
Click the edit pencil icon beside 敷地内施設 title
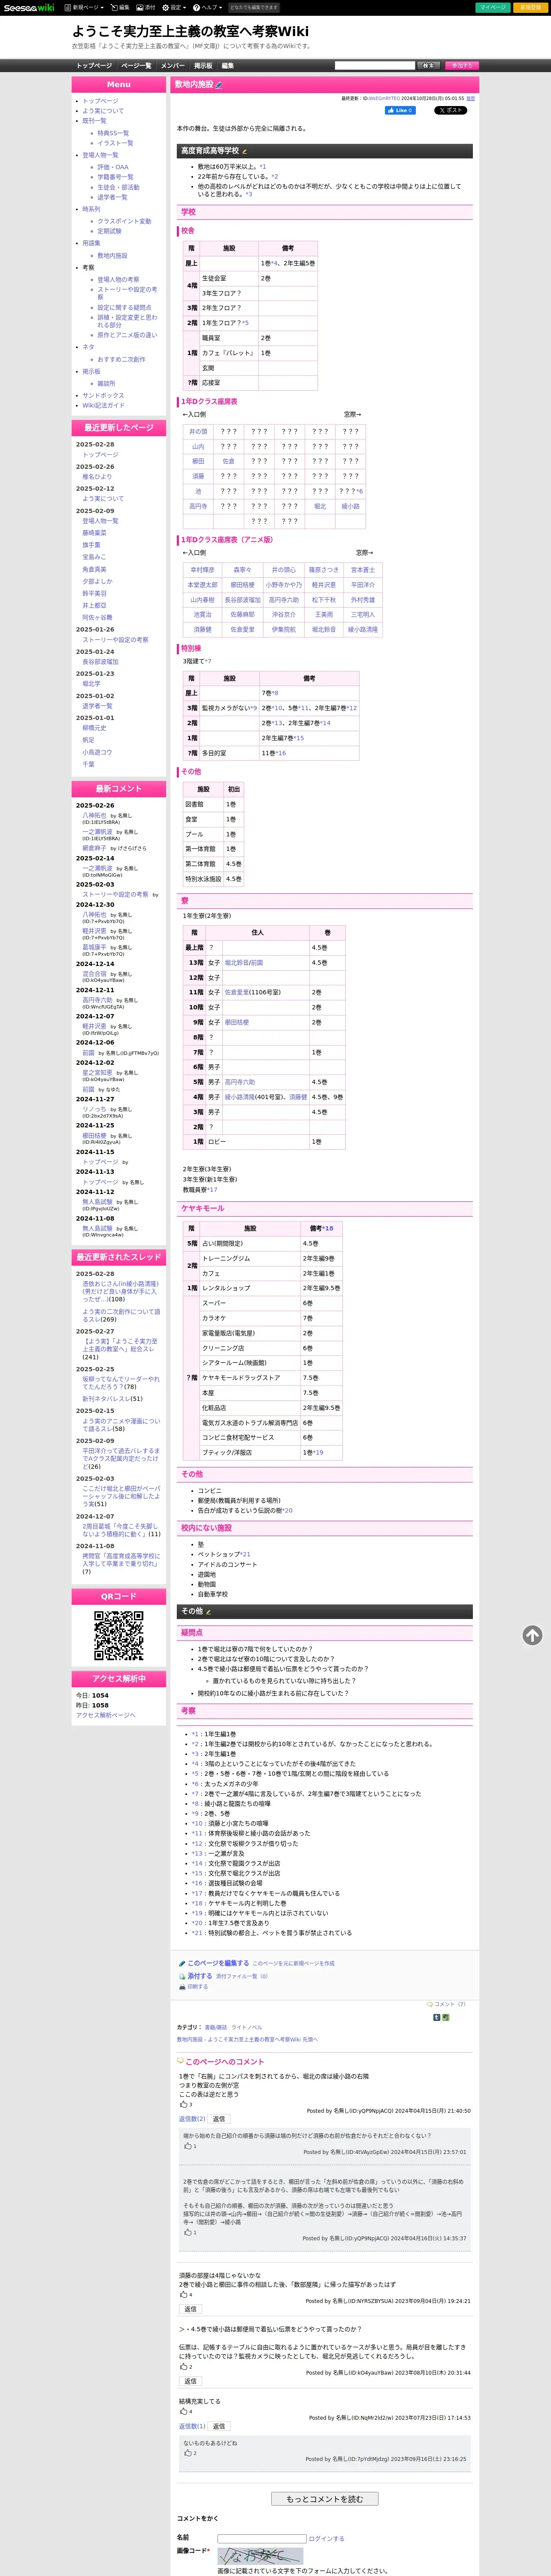pyautogui.click(x=219, y=85)
